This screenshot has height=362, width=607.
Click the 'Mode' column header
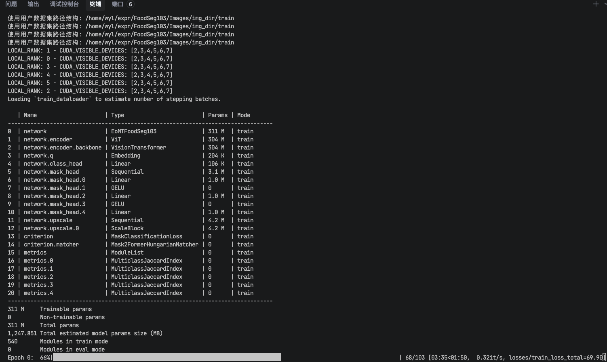pyautogui.click(x=244, y=115)
